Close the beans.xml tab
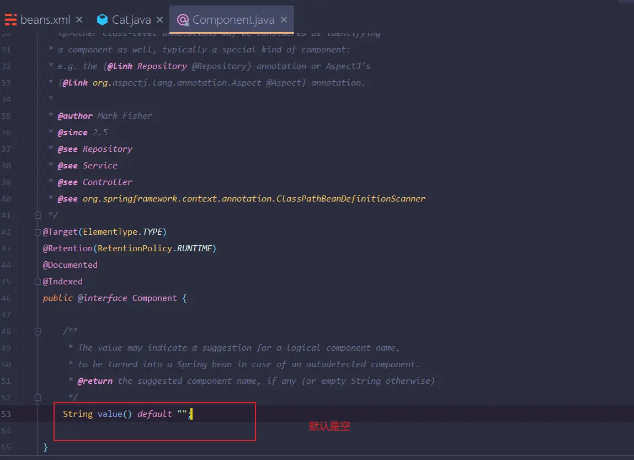 [79, 19]
